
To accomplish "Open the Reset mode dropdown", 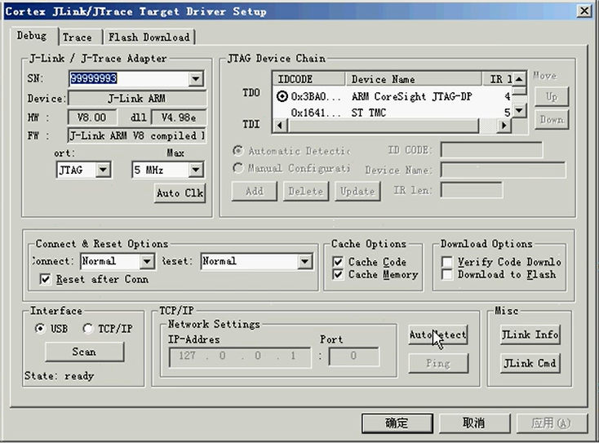I will click(x=305, y=262).
